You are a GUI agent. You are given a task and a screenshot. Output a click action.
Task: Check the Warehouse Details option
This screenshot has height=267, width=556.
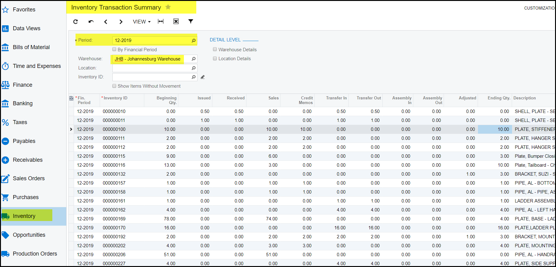click(215, 49)
